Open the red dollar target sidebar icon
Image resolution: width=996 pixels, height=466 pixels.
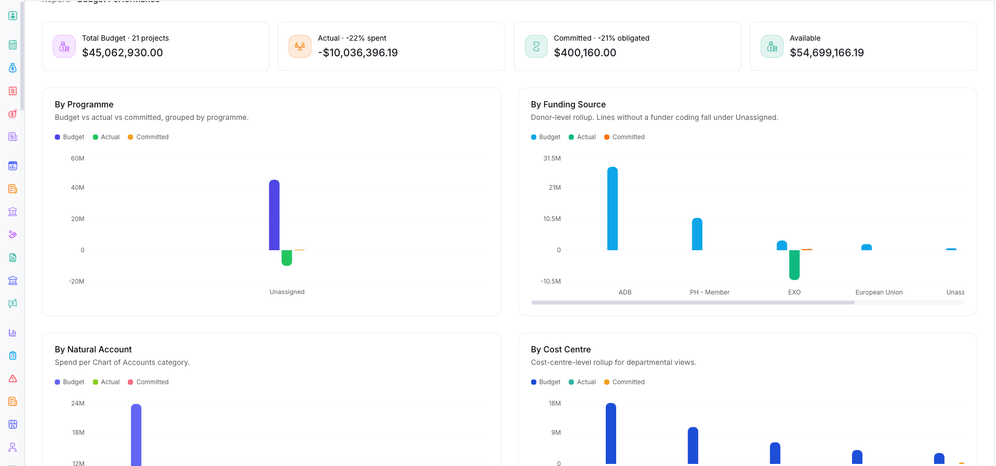13,114
